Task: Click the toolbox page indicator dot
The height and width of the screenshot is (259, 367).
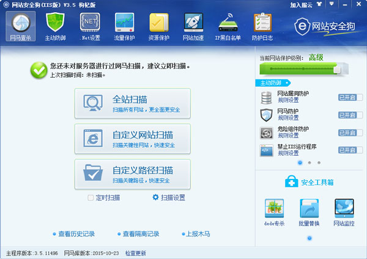Action: coord(310,238)
